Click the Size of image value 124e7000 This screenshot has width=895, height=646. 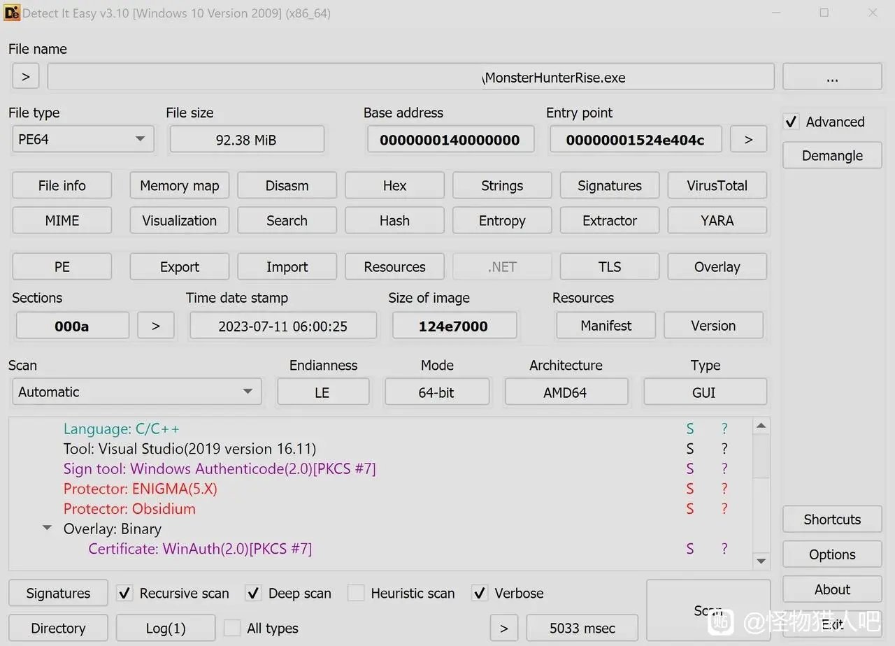pyautogui.click(x=454, y=326)
